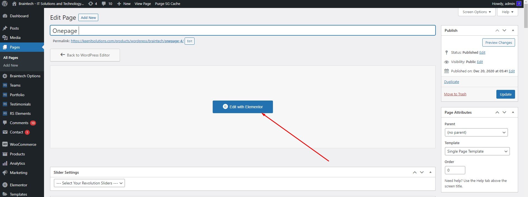Click the RS icon beside Teams

pyautogui.click(x=5, y=85)
